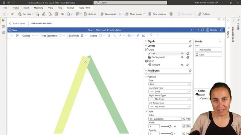Click the filter funnel icon above visual

pos(219,19)
